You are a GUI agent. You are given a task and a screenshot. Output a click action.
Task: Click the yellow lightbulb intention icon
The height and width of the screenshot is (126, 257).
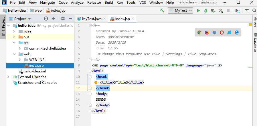click(96, 83)
